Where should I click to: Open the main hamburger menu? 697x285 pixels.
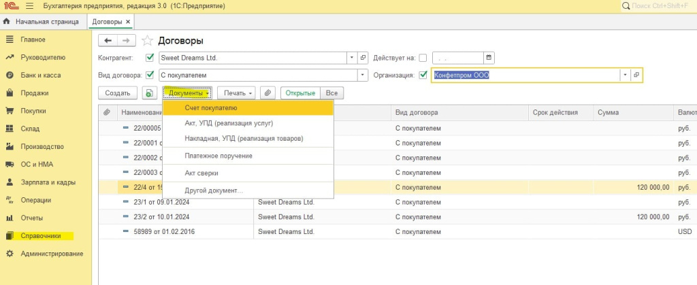pos(30,6)
